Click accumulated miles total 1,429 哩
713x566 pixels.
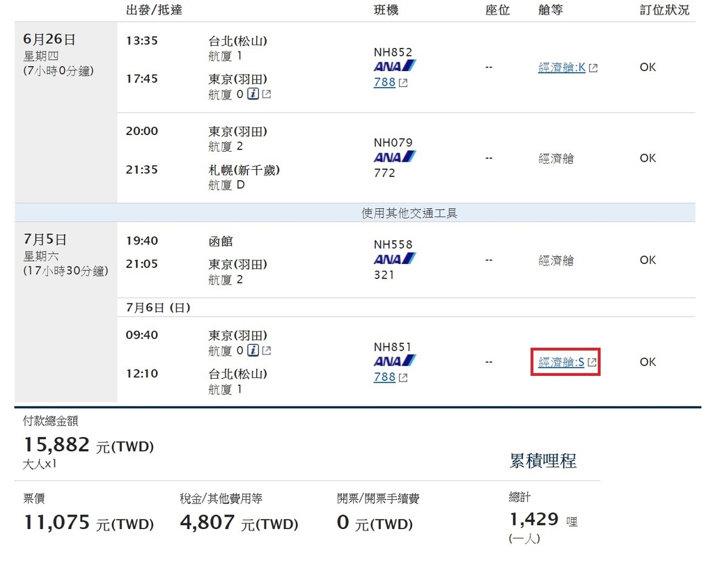[543, 519]
